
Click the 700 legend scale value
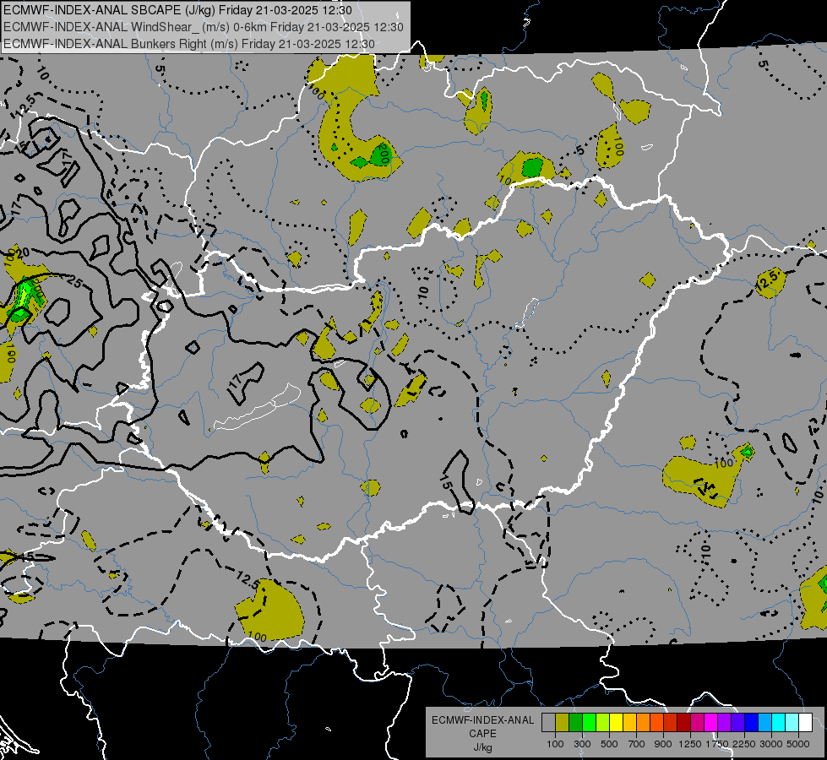click(637, 744)
